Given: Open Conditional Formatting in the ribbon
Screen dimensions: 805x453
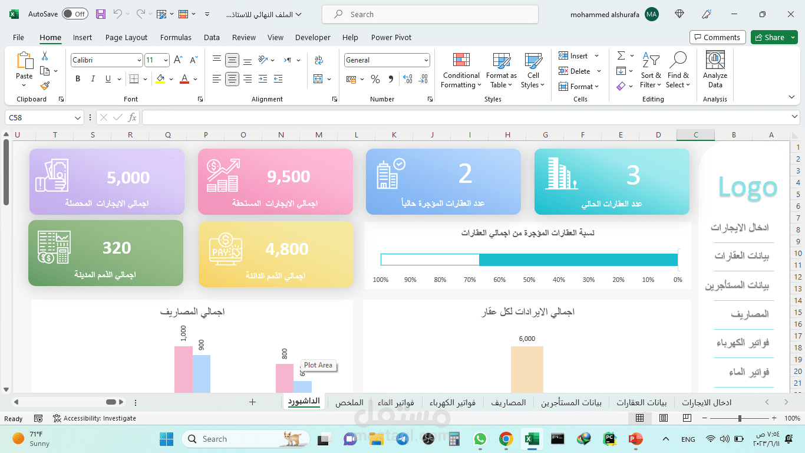Looking at the screenshot, I should 460,71.
